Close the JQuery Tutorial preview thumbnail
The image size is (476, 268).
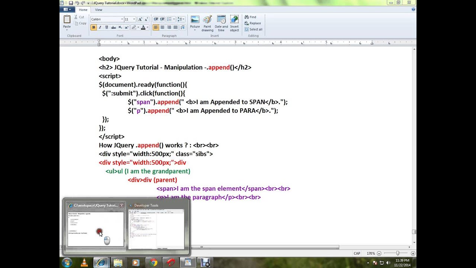coord(122,205)
